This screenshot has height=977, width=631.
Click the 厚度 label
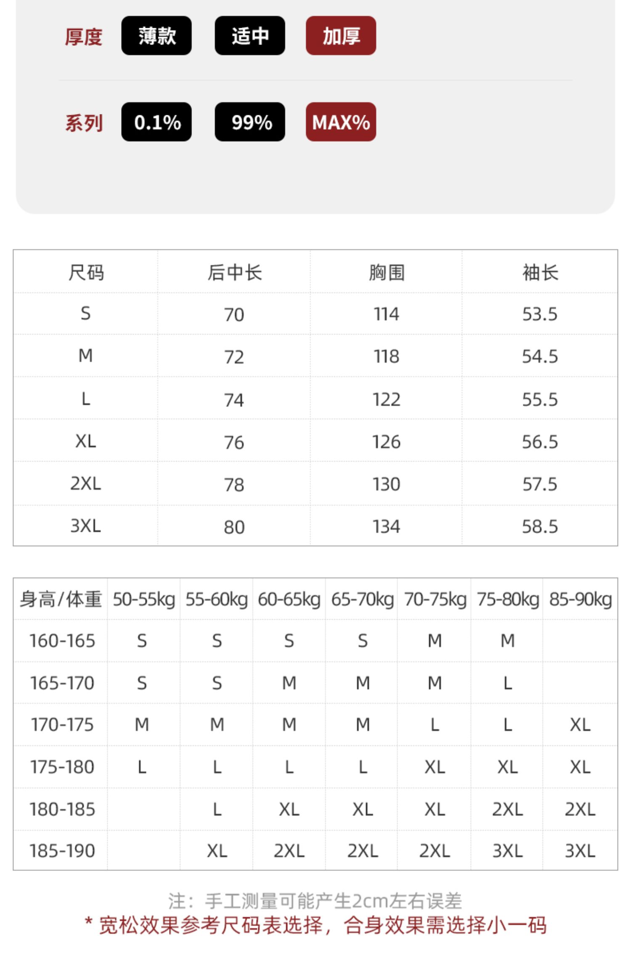click(x=83, y=37)
